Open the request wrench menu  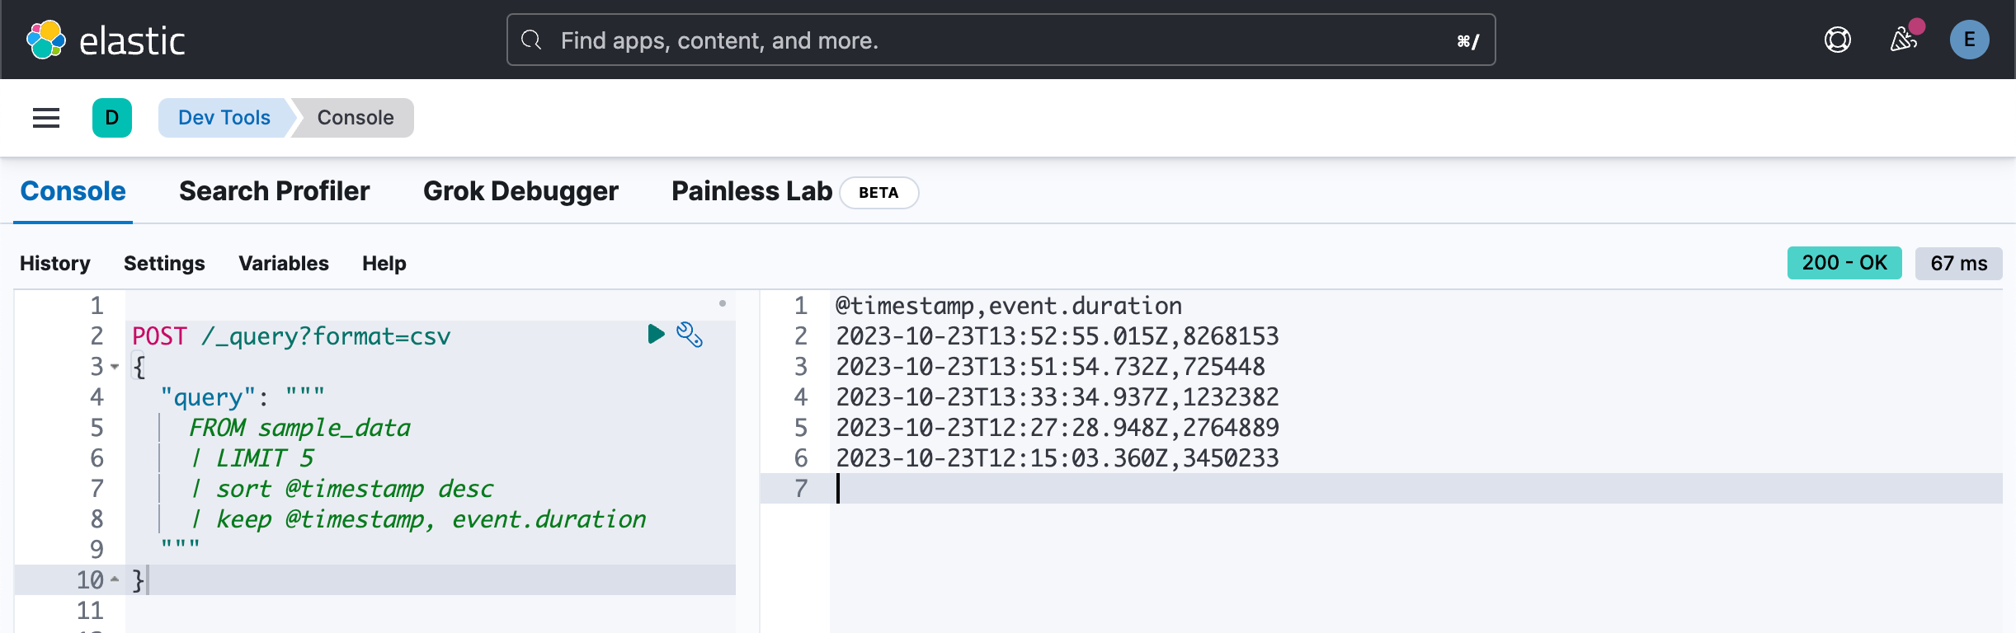coord(690,335)
